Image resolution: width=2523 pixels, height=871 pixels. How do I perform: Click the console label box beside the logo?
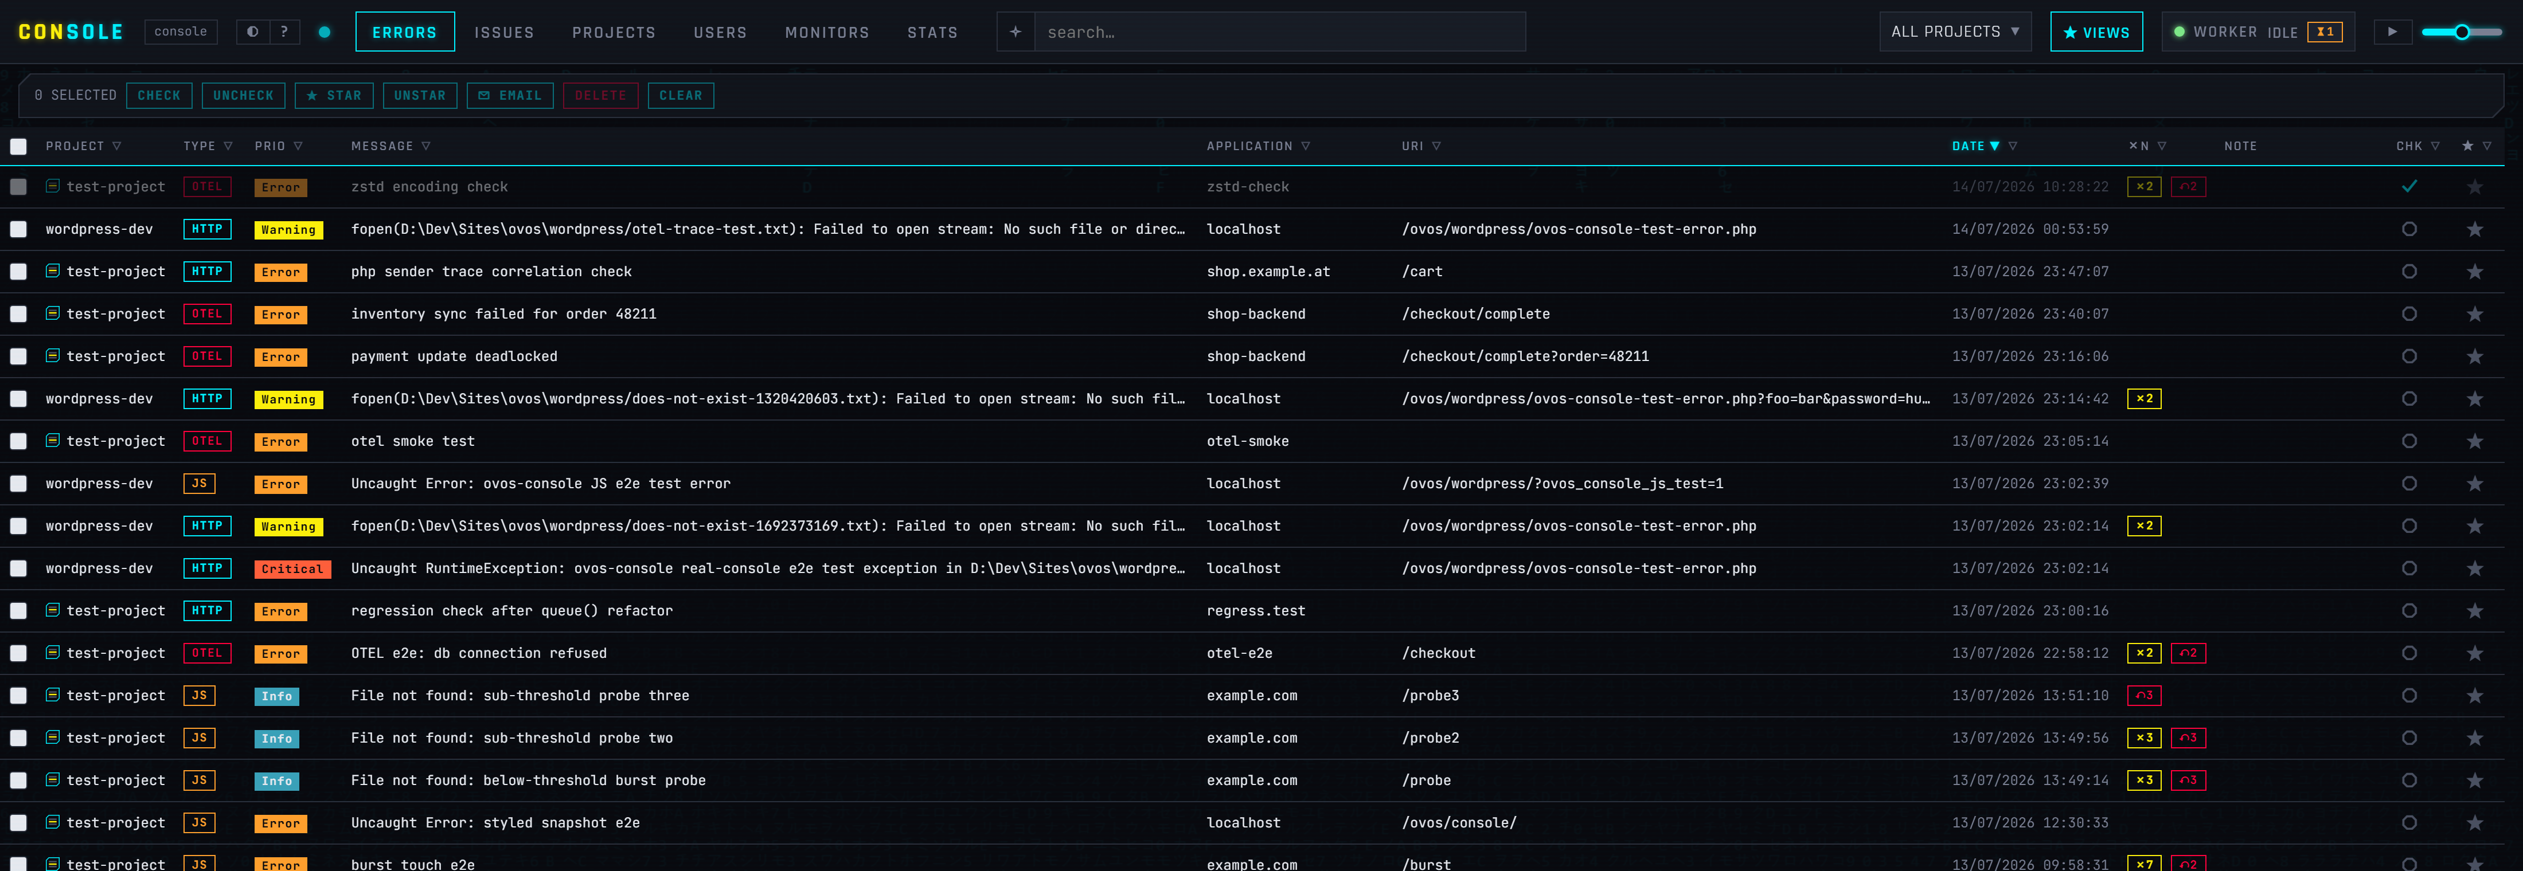tap(181, 32)
